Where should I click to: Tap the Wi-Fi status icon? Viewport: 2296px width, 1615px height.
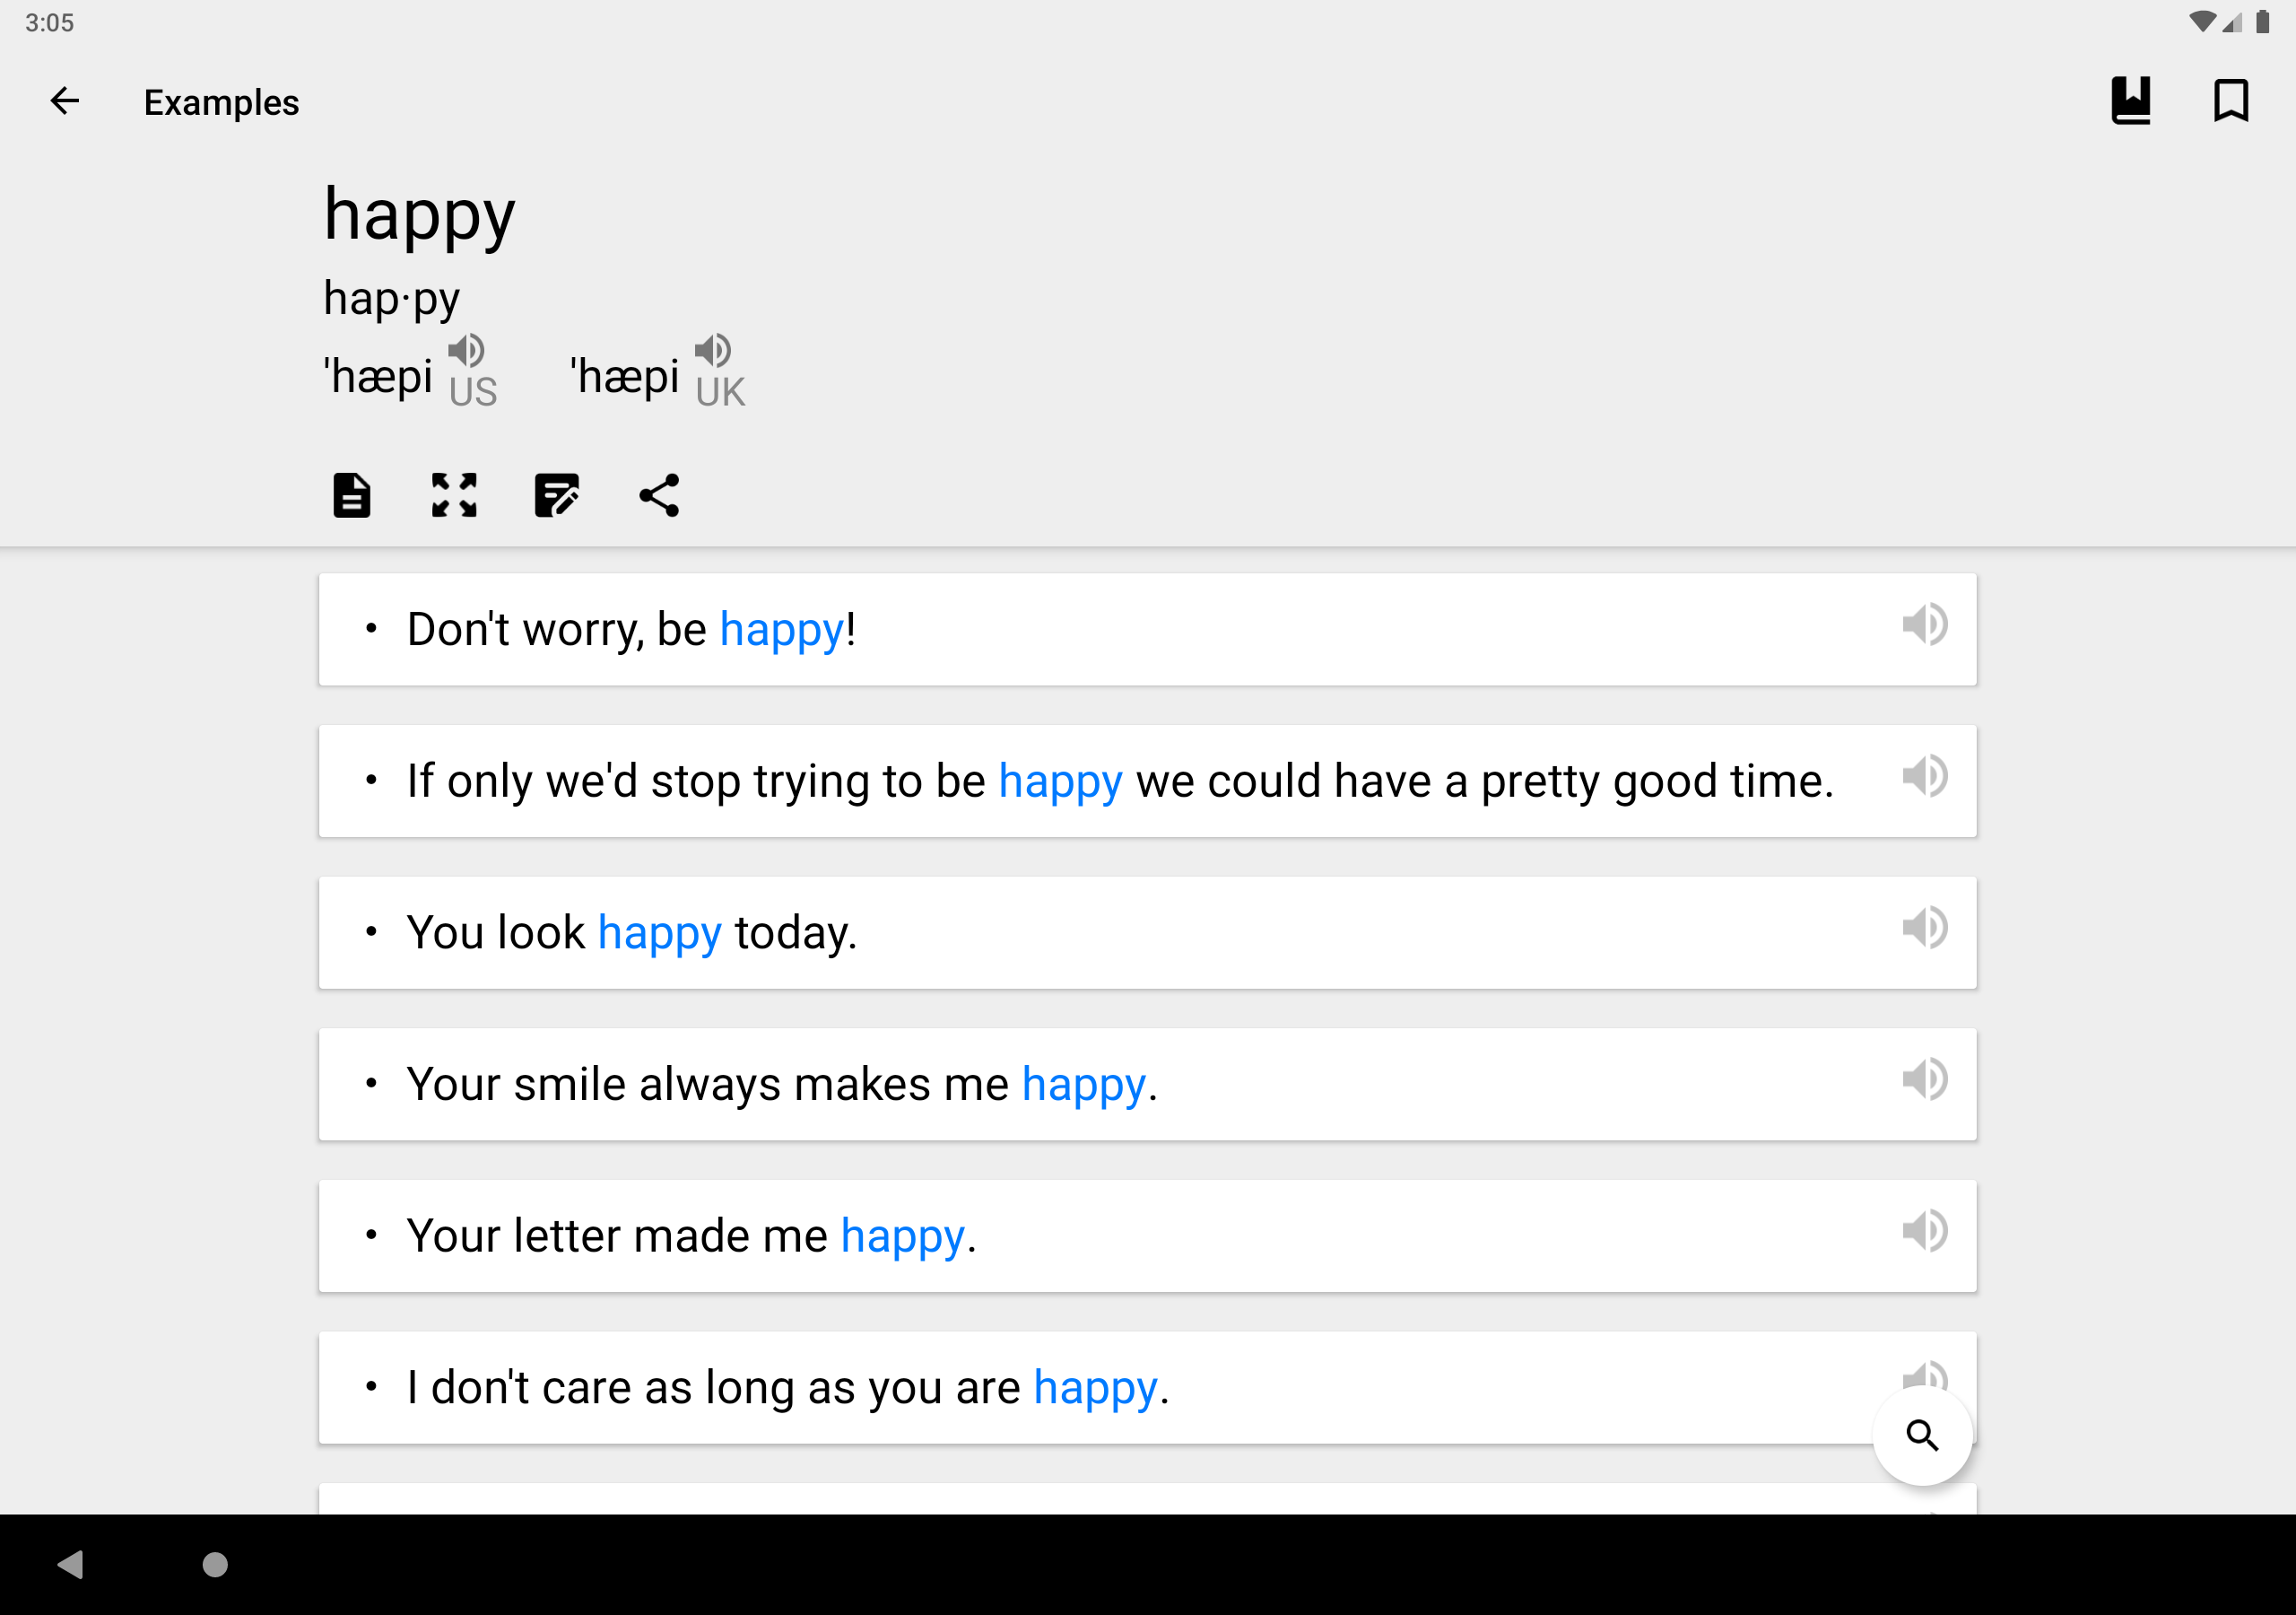pyautogui.click(x=2200, y=22)
